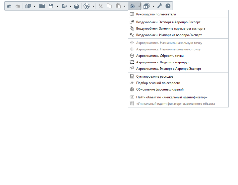This screenshot has width=238, height=185.
Task: Expand dropdown arrow next to save icon
Action: pos(57,6)
